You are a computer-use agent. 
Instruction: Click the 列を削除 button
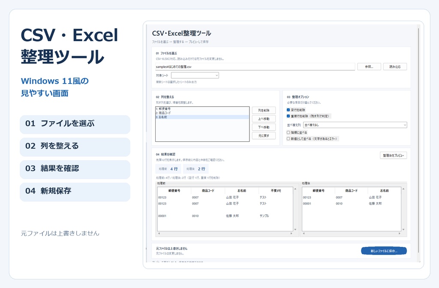264,110
